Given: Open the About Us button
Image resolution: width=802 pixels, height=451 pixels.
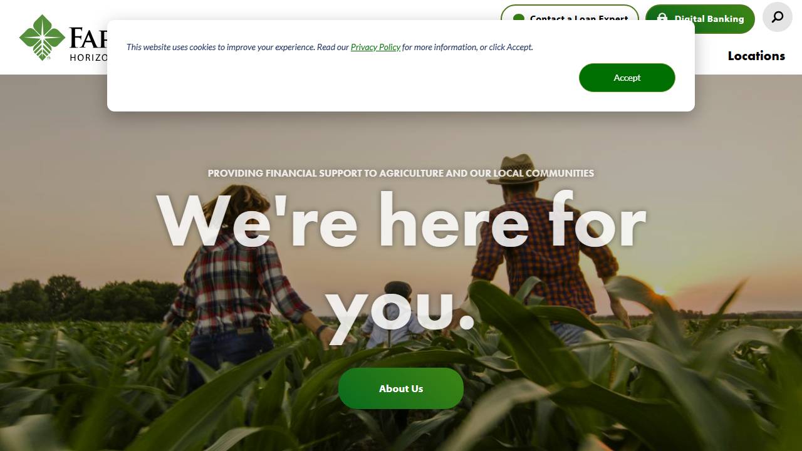Looking at the screenshot, I should 401,388.
